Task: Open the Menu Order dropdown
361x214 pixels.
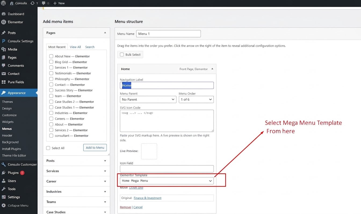Action: pos(196,99)
